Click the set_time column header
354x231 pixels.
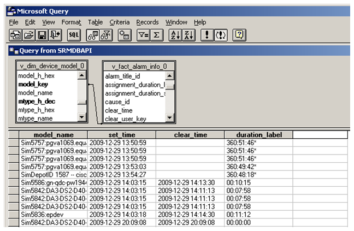pyautogui.click(x=122, y=135)
